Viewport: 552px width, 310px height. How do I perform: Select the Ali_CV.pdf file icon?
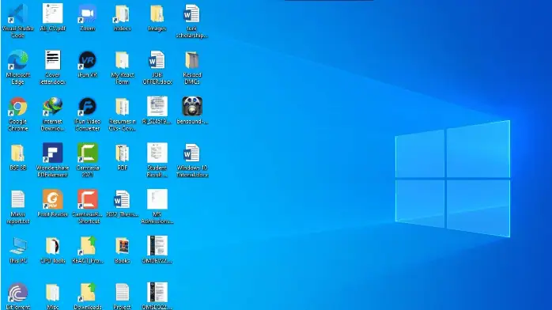click(52, 13)
